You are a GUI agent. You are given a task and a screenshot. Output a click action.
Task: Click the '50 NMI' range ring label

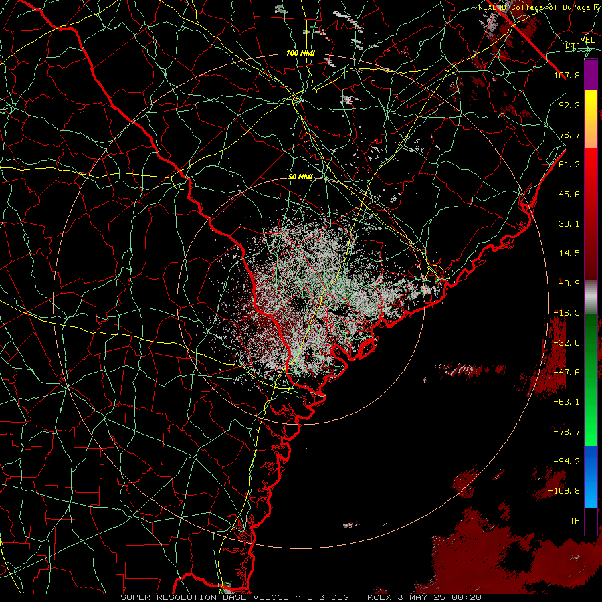pyautogui.click(x=300, y=177)
